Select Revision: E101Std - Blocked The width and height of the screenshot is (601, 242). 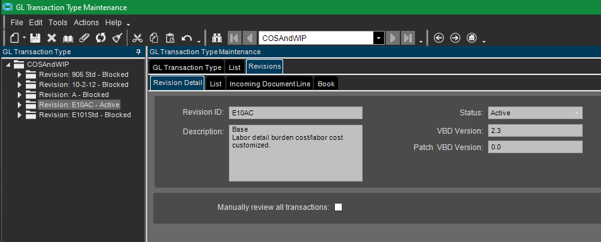point(85,115)
